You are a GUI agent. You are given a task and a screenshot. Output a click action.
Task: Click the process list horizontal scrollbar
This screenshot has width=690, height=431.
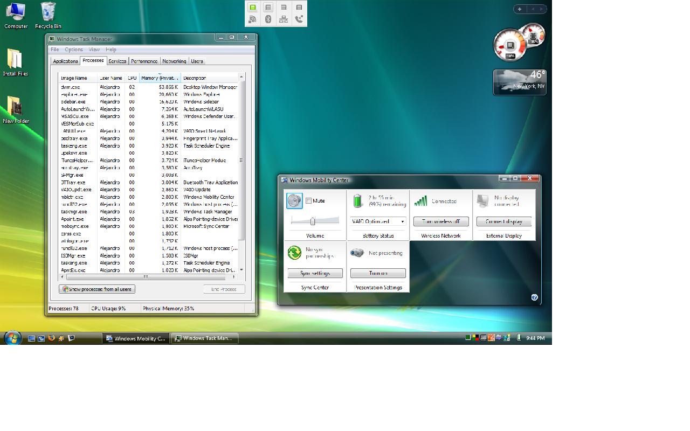click(146, 277)
